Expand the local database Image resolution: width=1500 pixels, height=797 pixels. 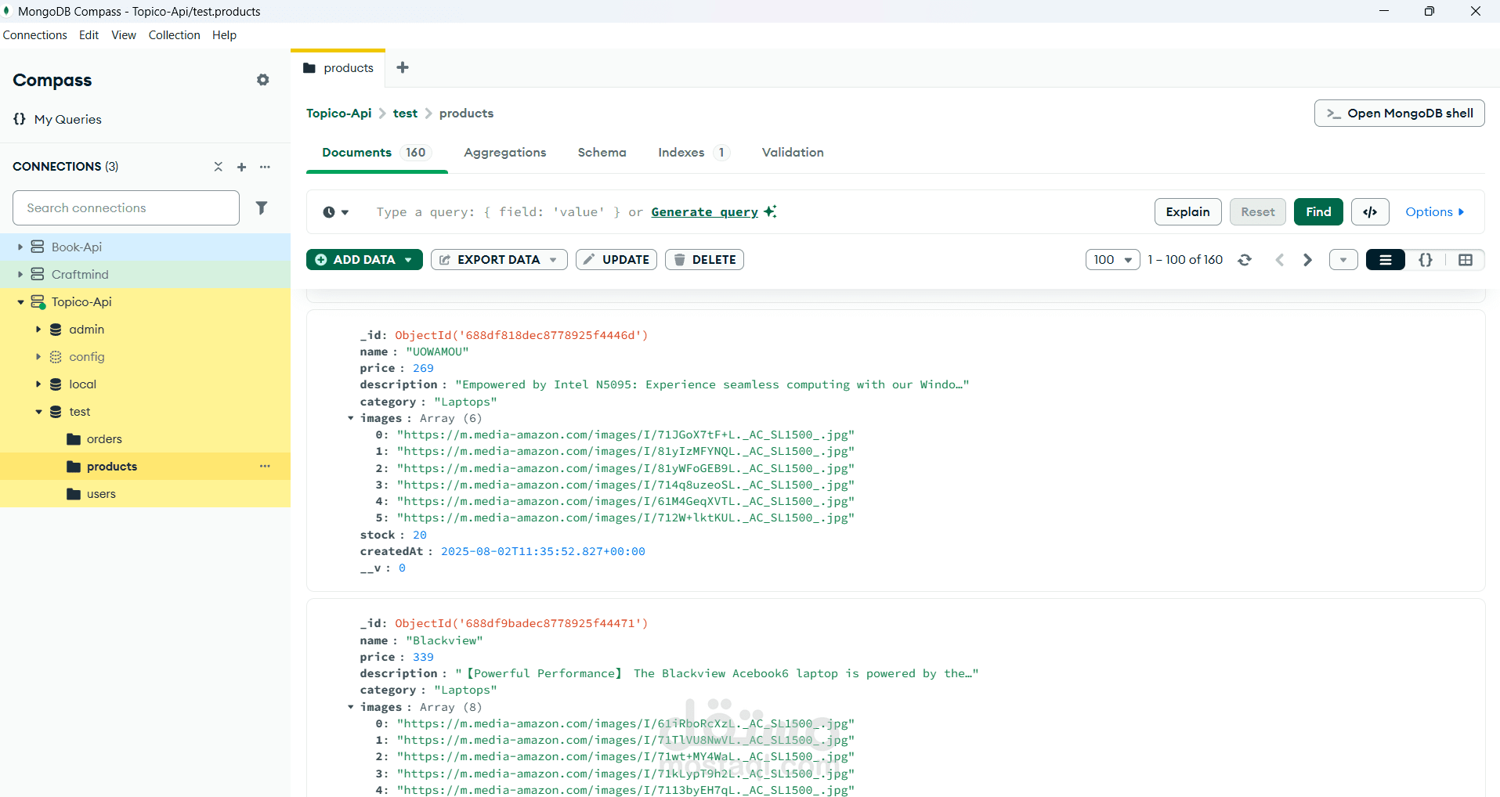(38, 384)
